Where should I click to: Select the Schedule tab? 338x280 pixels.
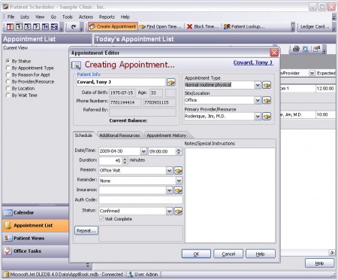pos(83,135)
